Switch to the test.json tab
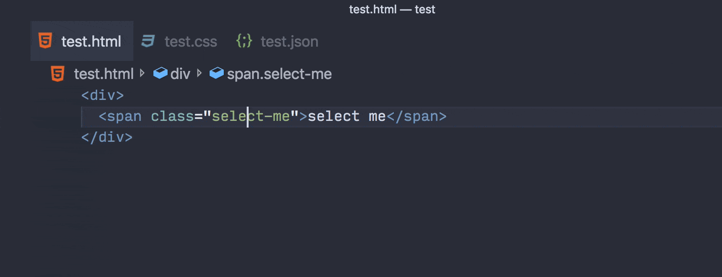This screenshot has width=722, height=277. tap(289, 41)
